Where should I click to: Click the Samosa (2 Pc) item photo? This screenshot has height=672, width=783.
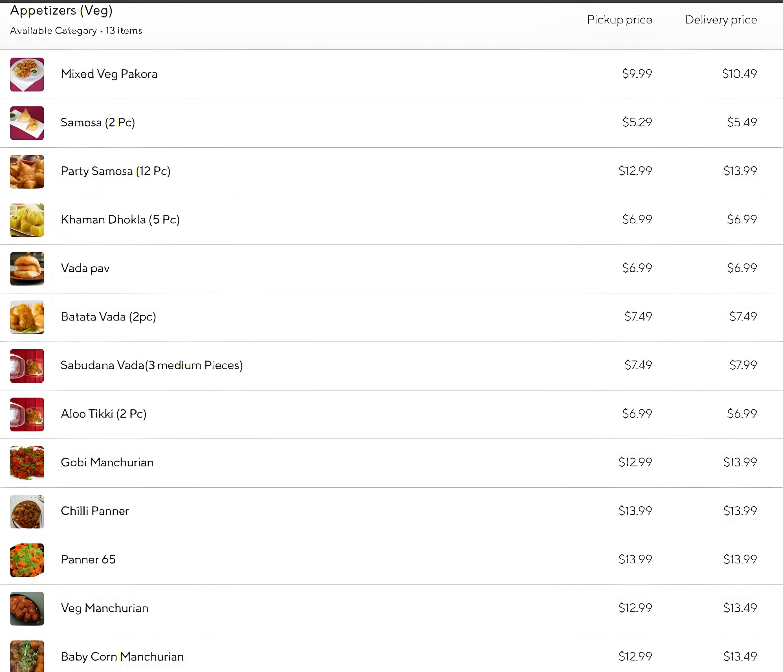pyautogui.click(x=27, y=123)
